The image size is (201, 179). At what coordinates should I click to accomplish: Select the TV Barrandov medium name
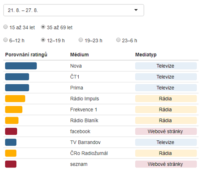86,142
